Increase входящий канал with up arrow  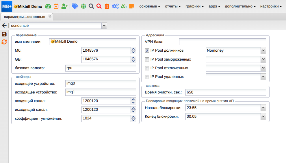click(133, 100)
